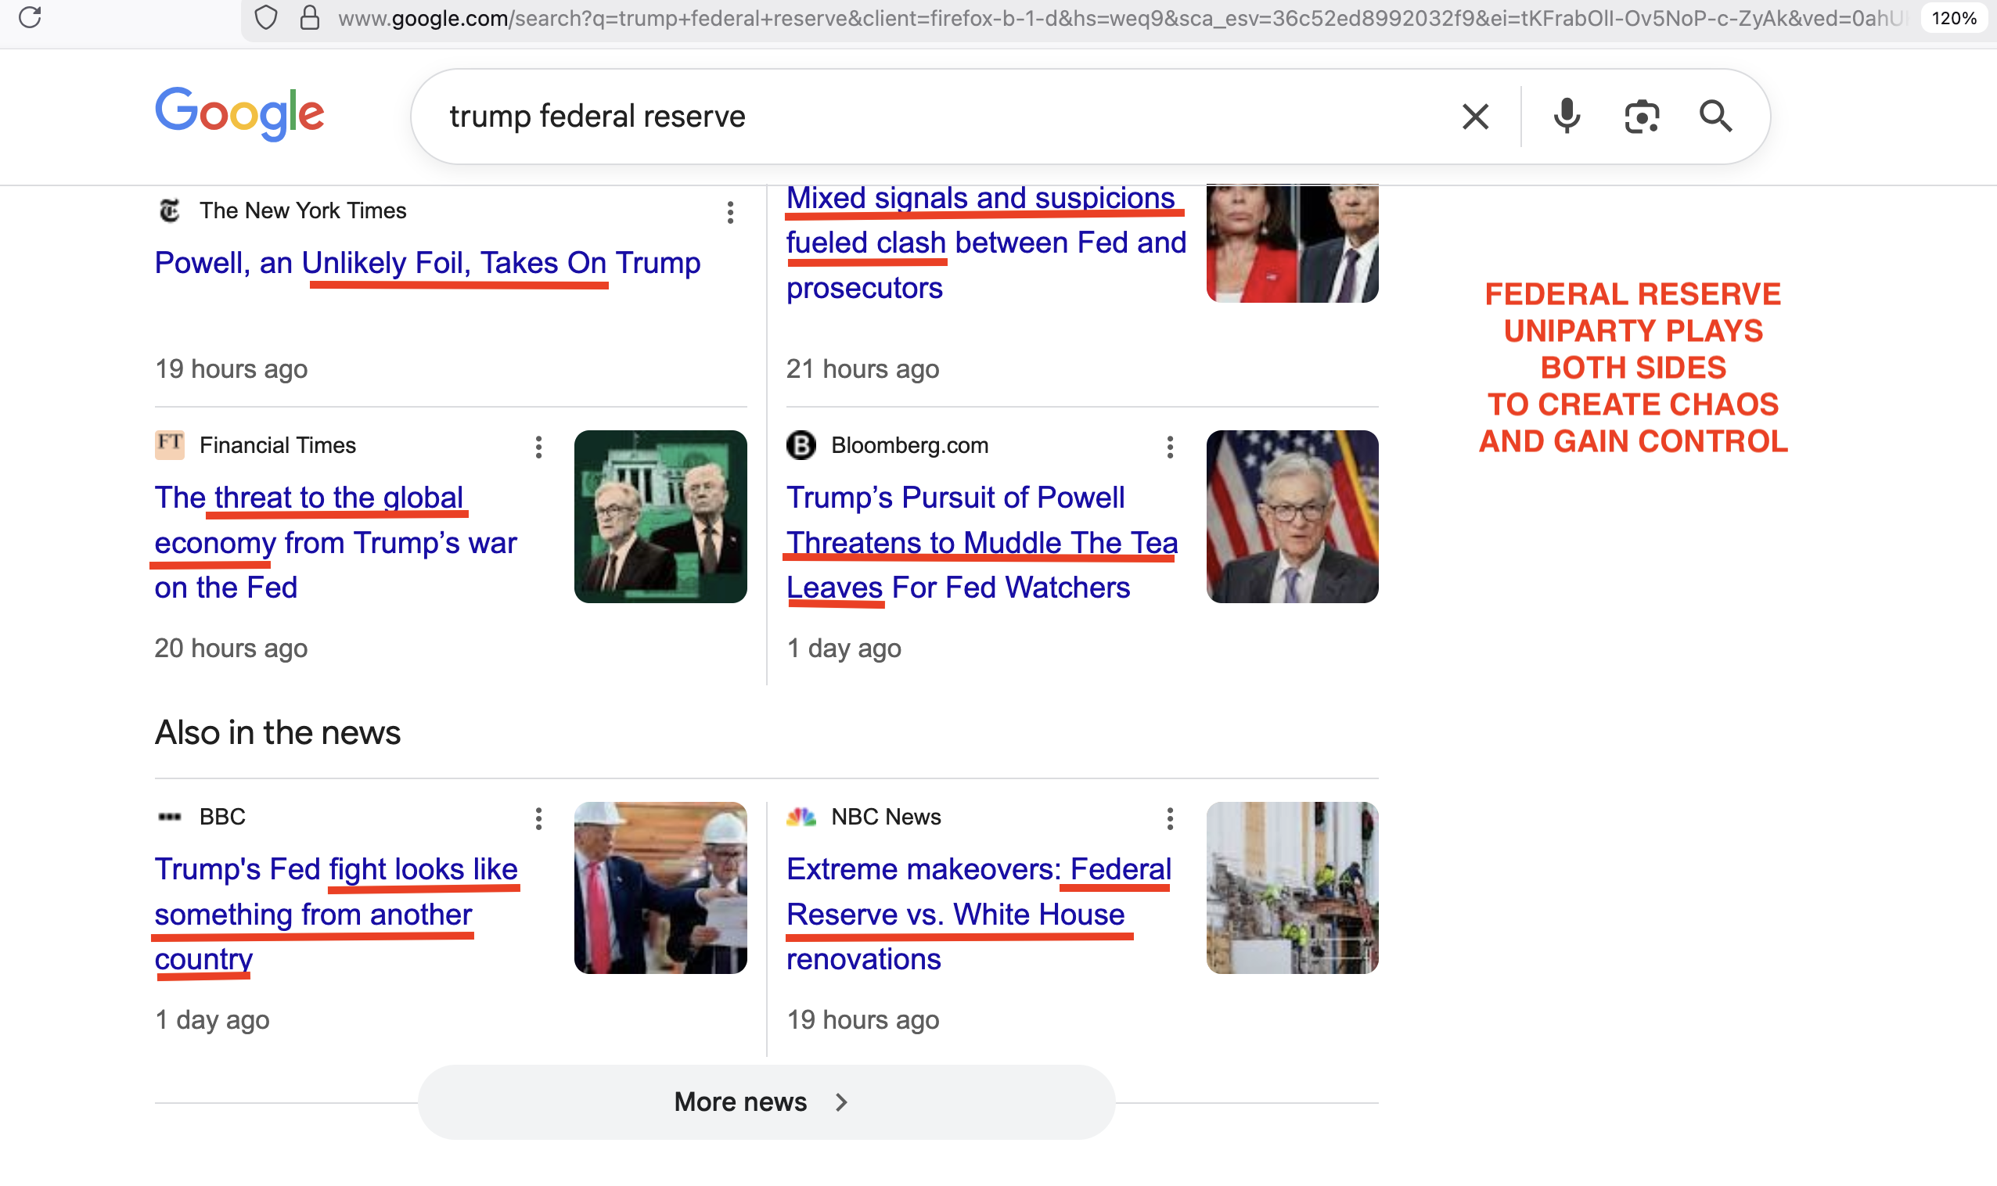Click the 120% zoom level indicator
This screenshot has width=1997, height=1186.
point(1953,17)
